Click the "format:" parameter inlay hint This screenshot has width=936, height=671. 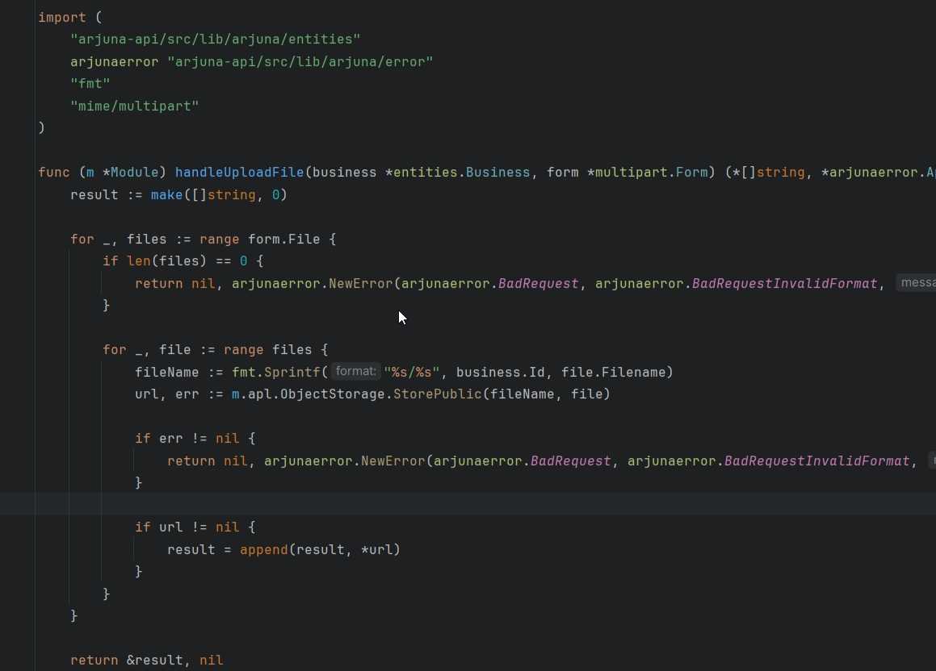(356, 372)
